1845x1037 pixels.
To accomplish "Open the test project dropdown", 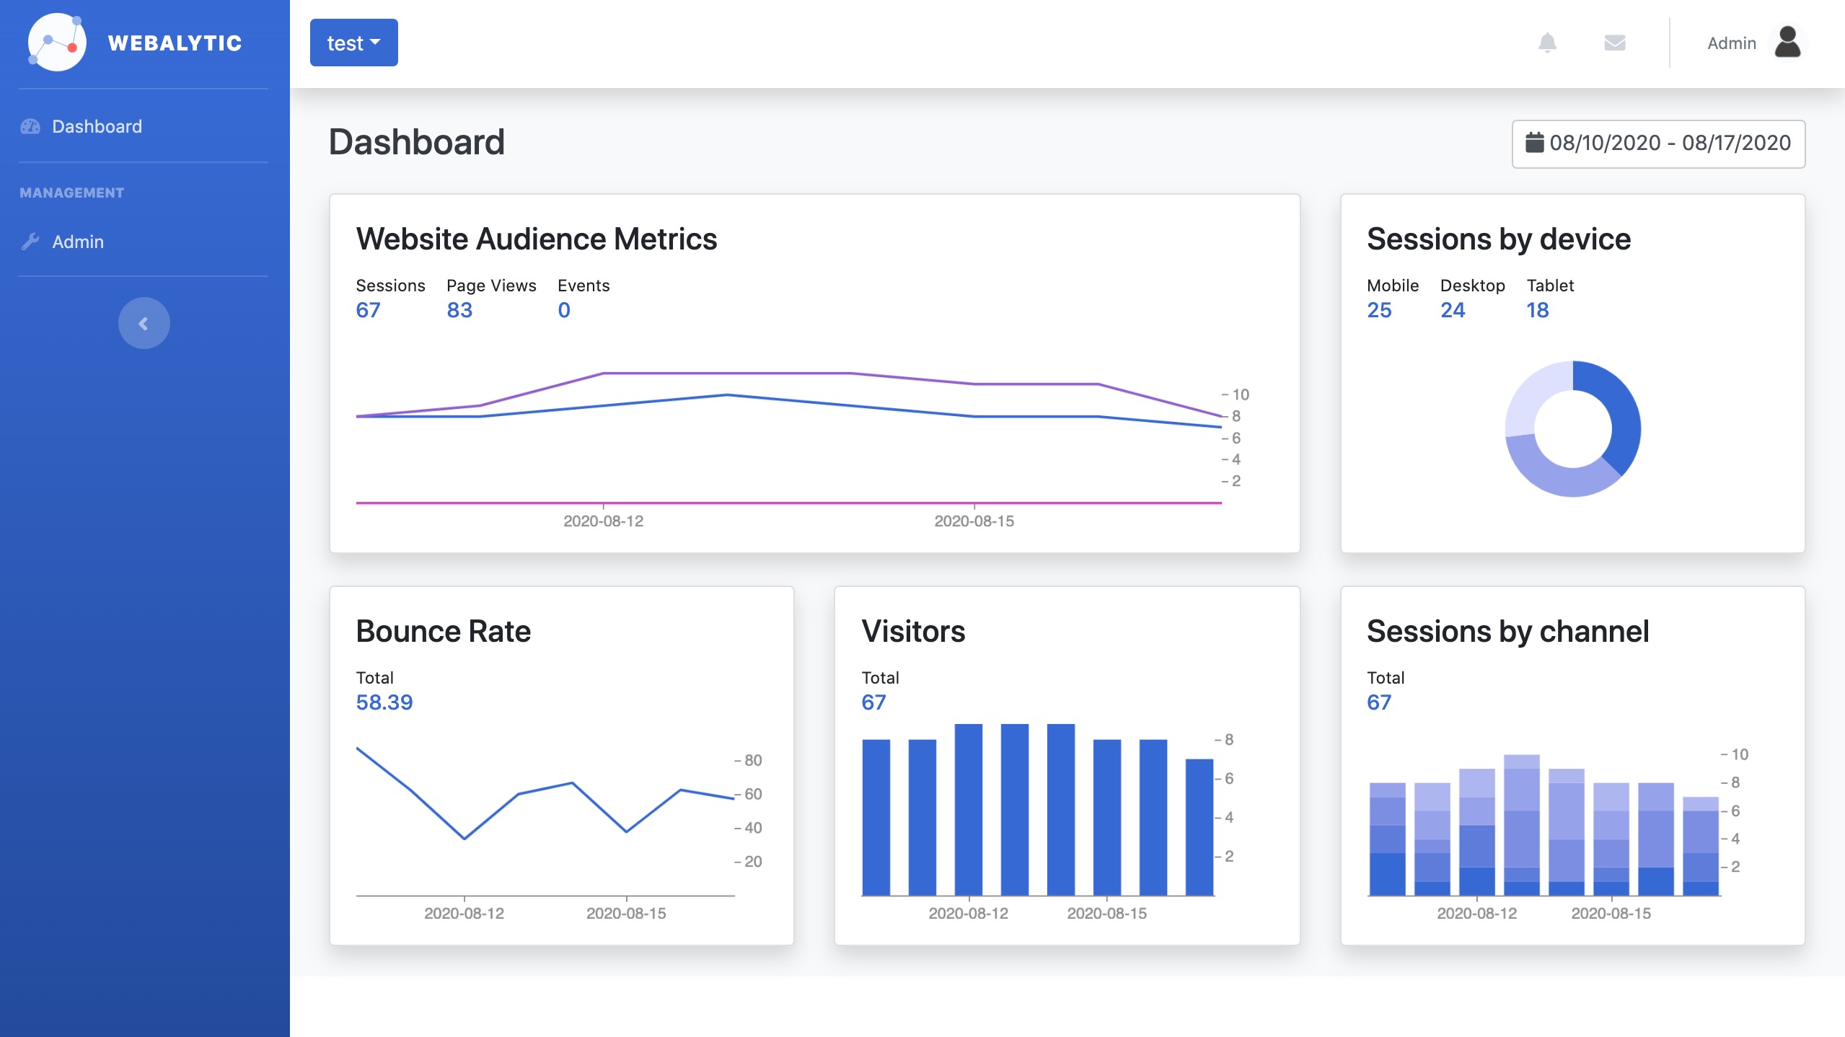I will [x=353, y=43].
